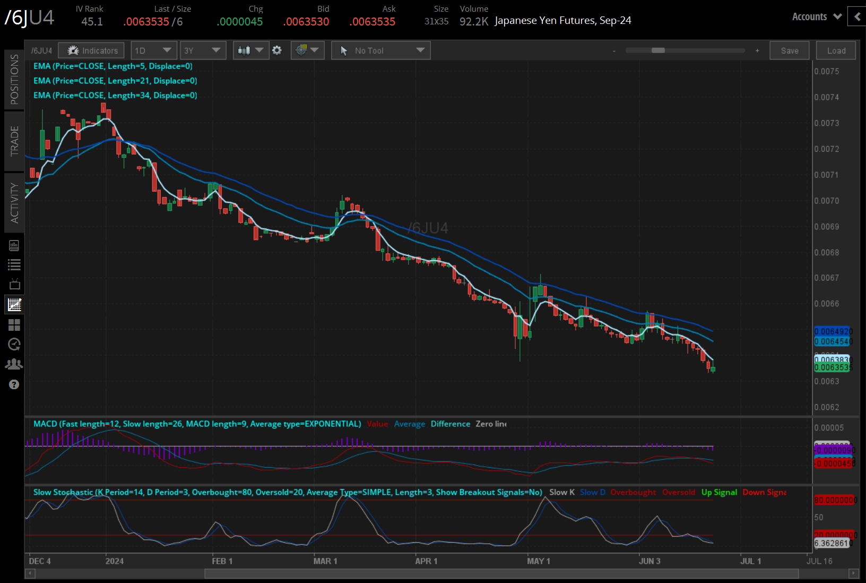Open the book chart sidebar icon
The width and height of the screenshot is (866, 583).
14,245
